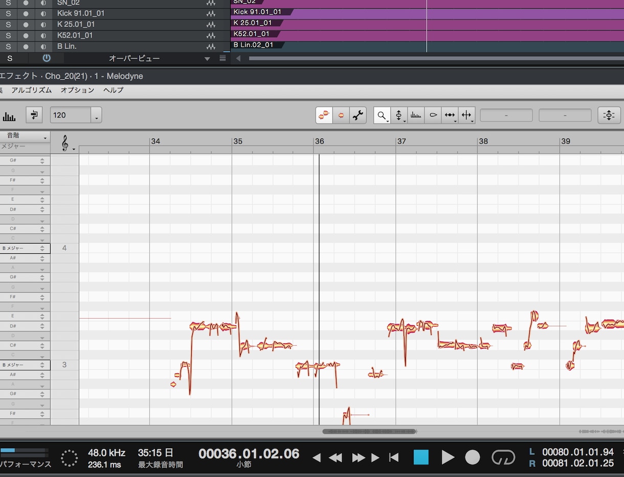This screenshot has height=477, width=624.
Task: Open the アルゴリズム menu
Action: [32, 90]
